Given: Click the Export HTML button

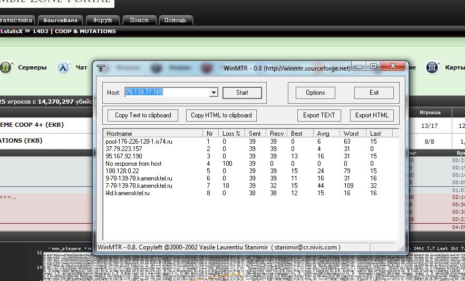Looking at the screenshot, I should [372, 115].
